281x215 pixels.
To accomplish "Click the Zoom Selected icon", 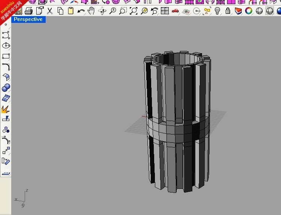I will pyautogui.click(x=144, y=11).
